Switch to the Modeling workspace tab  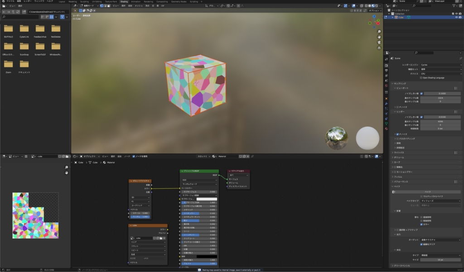tap(72, 1)
